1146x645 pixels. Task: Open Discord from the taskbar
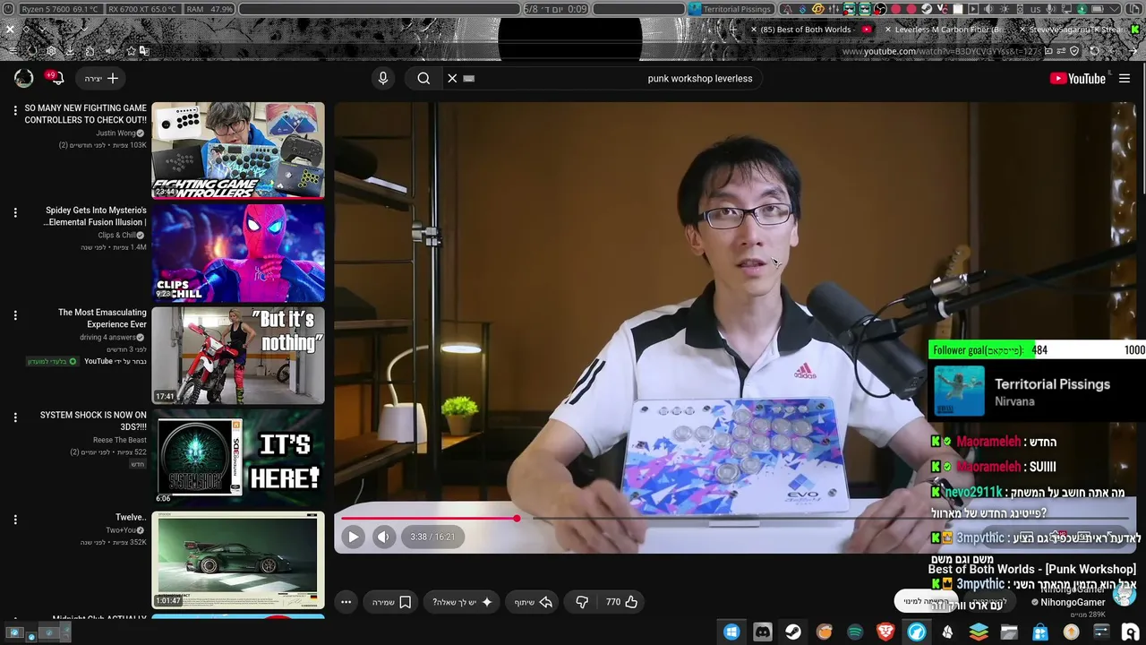(x=763, y=632)
